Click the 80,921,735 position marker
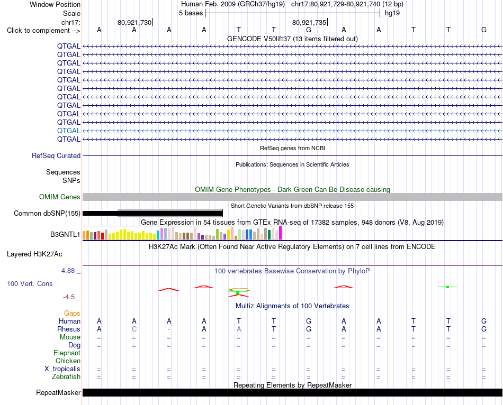 (x=309, y=22)
